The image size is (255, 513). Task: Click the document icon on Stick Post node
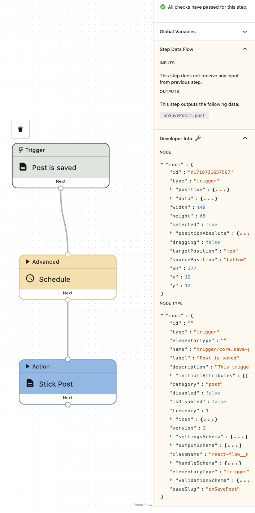point(30,383)
